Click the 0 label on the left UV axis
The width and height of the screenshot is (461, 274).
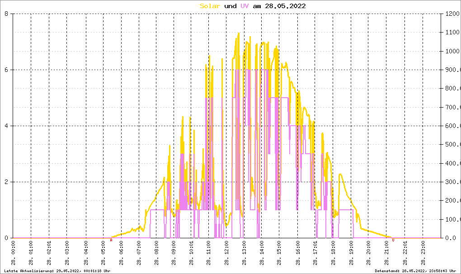point(6,238)
